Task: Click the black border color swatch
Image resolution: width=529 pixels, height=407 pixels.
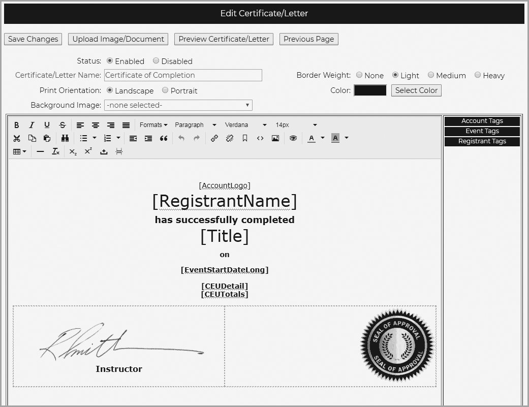Action: tap(370, 90)
